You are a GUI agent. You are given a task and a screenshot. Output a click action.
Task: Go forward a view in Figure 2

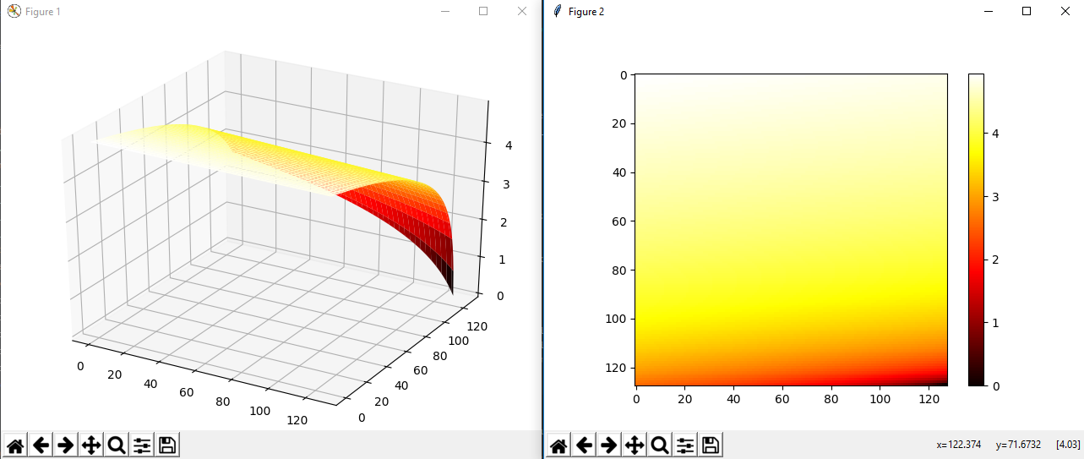pos(609,445)
